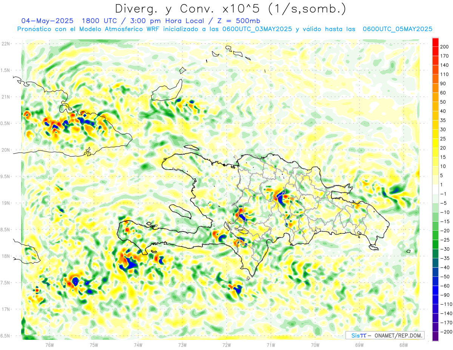
Task: Click the '73W' longitude label
Action: [x=182, y=344]
